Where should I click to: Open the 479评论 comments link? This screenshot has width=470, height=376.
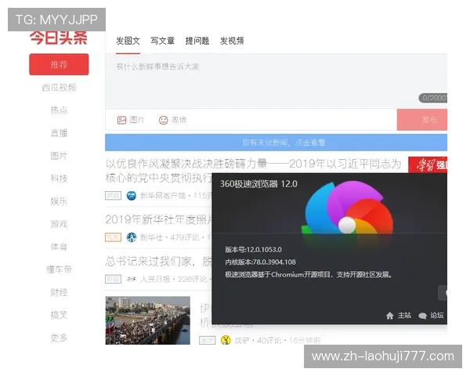(185, 237)
